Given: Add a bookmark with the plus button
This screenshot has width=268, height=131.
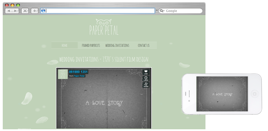Looking at the screenshot, I should [34, 11].
